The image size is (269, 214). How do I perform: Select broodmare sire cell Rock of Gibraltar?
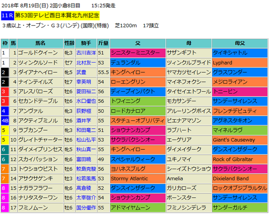point(240,160)
